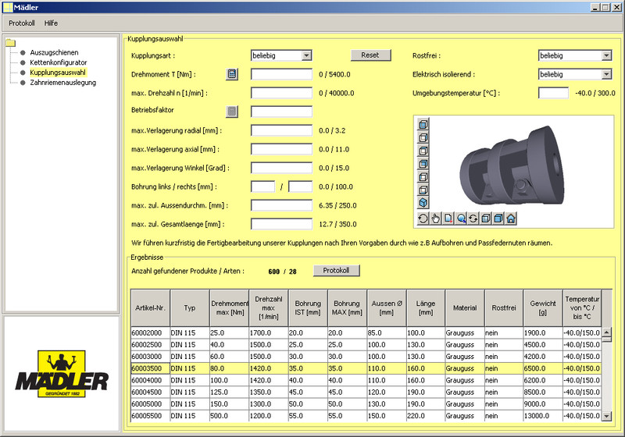Click the isometric cube view icon
This screenshot has height=437, width=625.
423,204
